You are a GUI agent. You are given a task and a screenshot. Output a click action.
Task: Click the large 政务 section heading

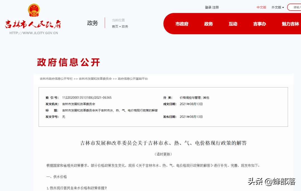(93, 23)
